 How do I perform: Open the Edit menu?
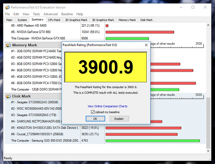16,14
